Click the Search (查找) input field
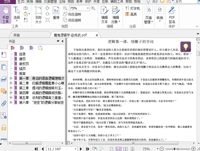 [x=186, y=2]
